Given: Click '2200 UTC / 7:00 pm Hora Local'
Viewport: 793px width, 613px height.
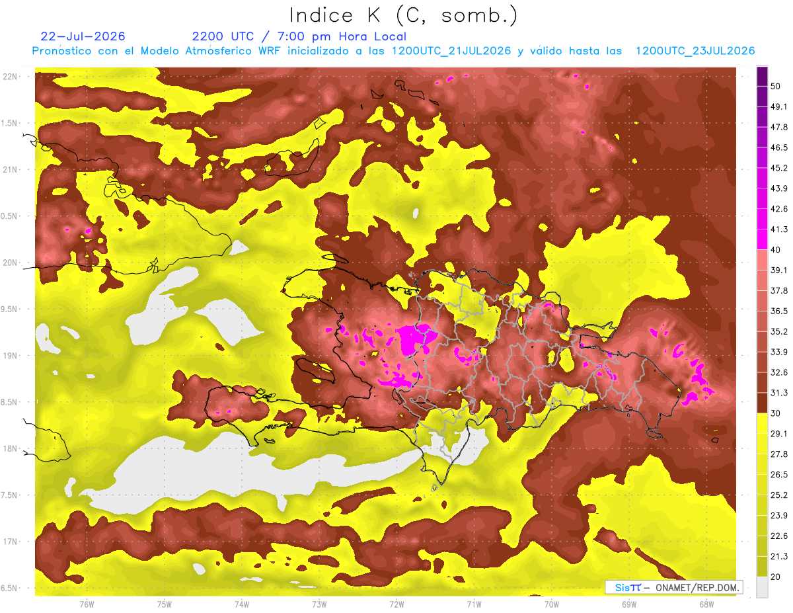Looking at the screenshot, I should pyautogui.click(x=299, y=37).
